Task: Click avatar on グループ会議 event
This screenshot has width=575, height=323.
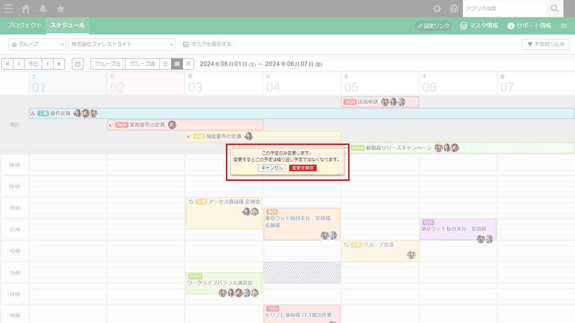Action: 411,255
